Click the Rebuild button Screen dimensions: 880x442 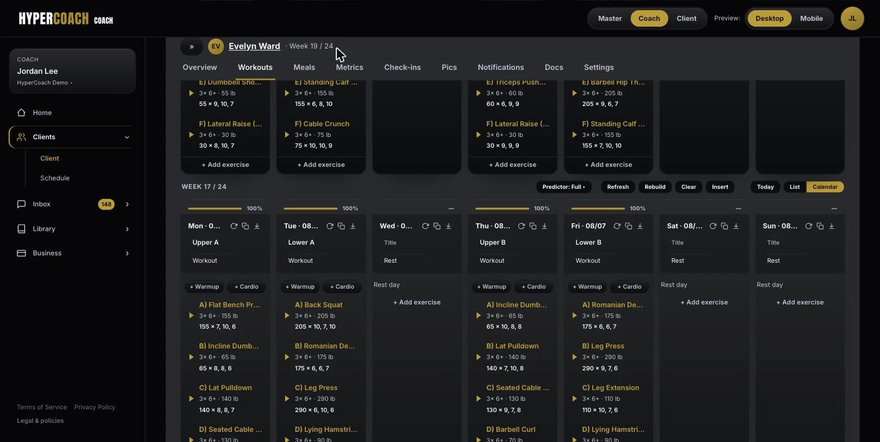(x=655, y=187)
